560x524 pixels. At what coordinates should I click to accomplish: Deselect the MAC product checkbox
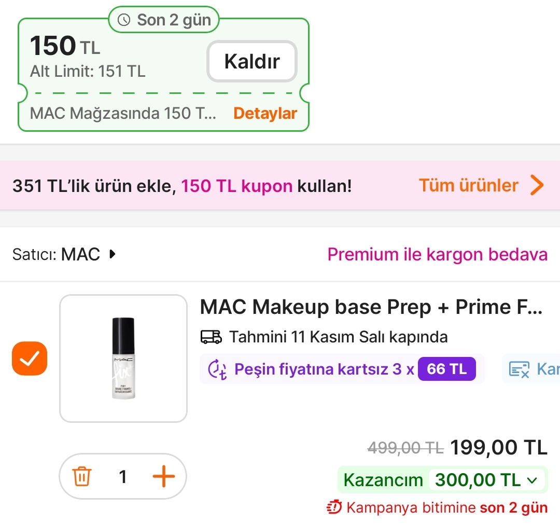[30, 358]
